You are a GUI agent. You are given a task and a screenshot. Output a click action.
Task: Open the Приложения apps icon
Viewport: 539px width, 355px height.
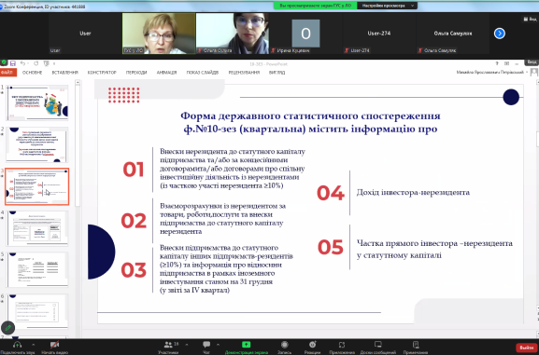click(342, 345)
